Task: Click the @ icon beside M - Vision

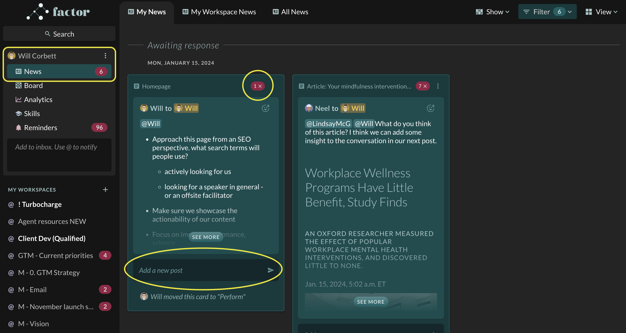Action: 11,324
